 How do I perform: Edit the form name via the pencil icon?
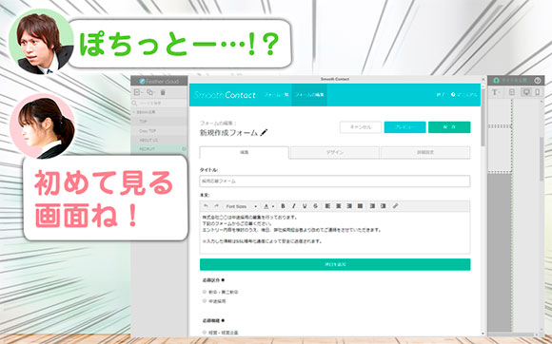click(264, 133)
